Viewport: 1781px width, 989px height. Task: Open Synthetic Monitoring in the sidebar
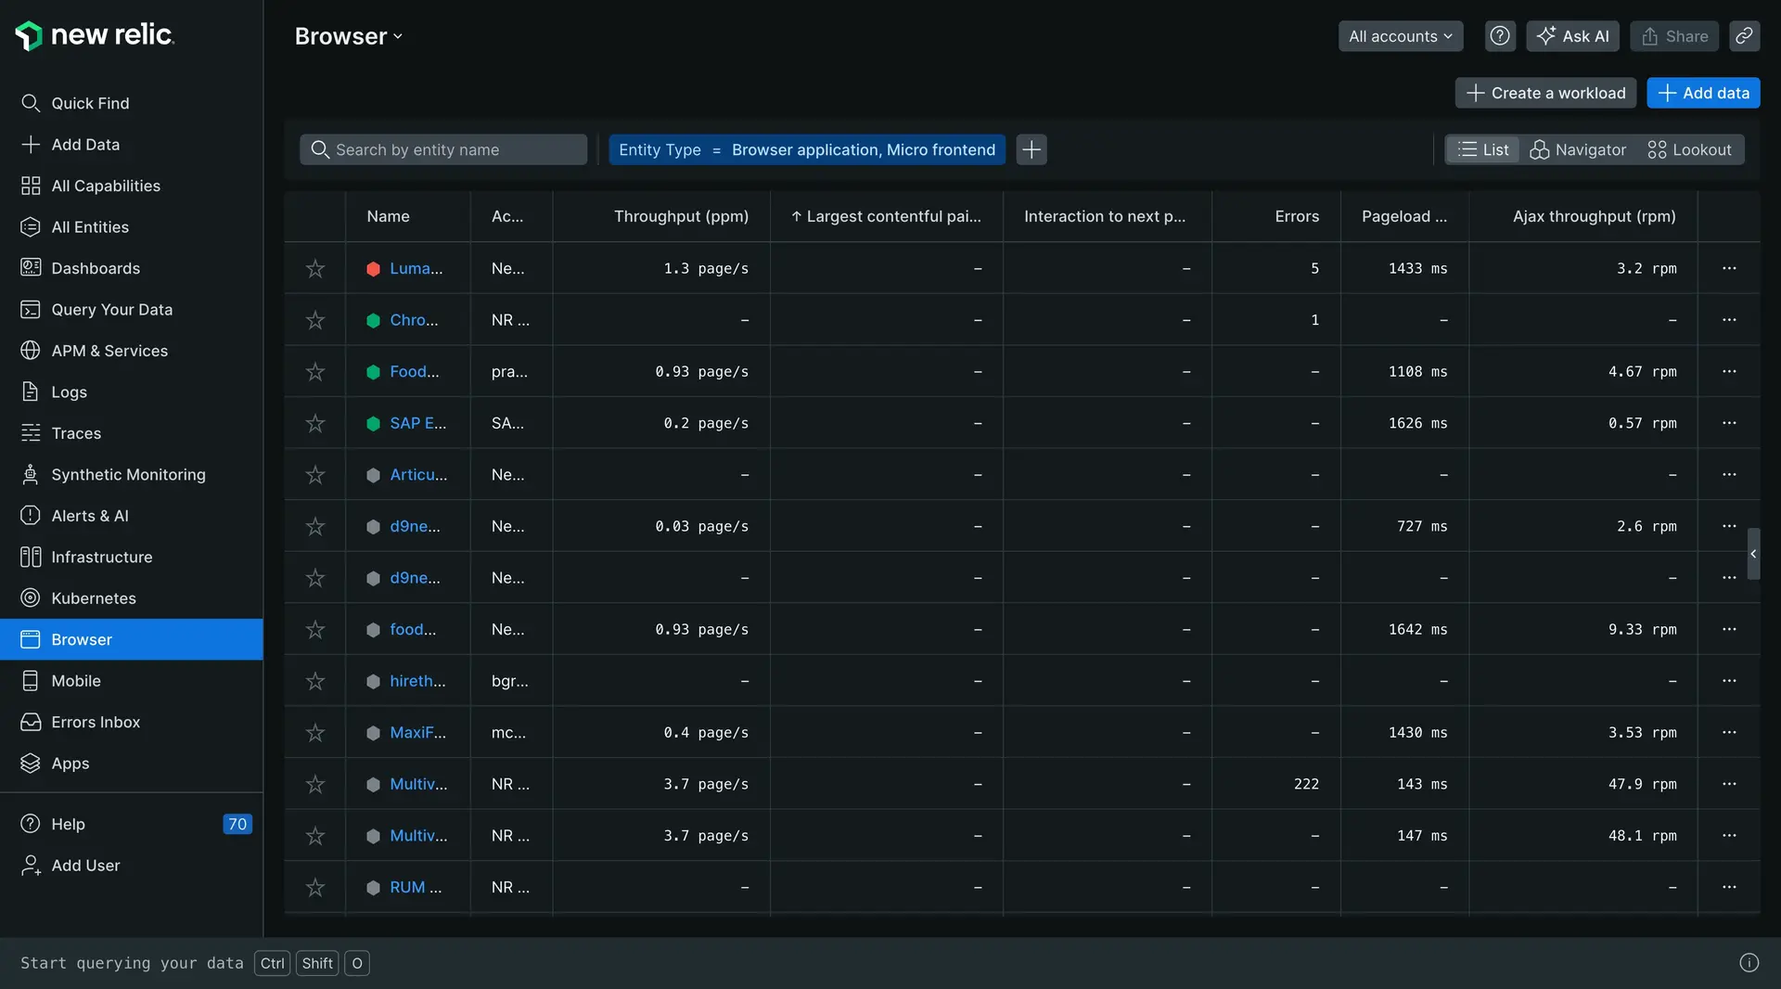128,475
